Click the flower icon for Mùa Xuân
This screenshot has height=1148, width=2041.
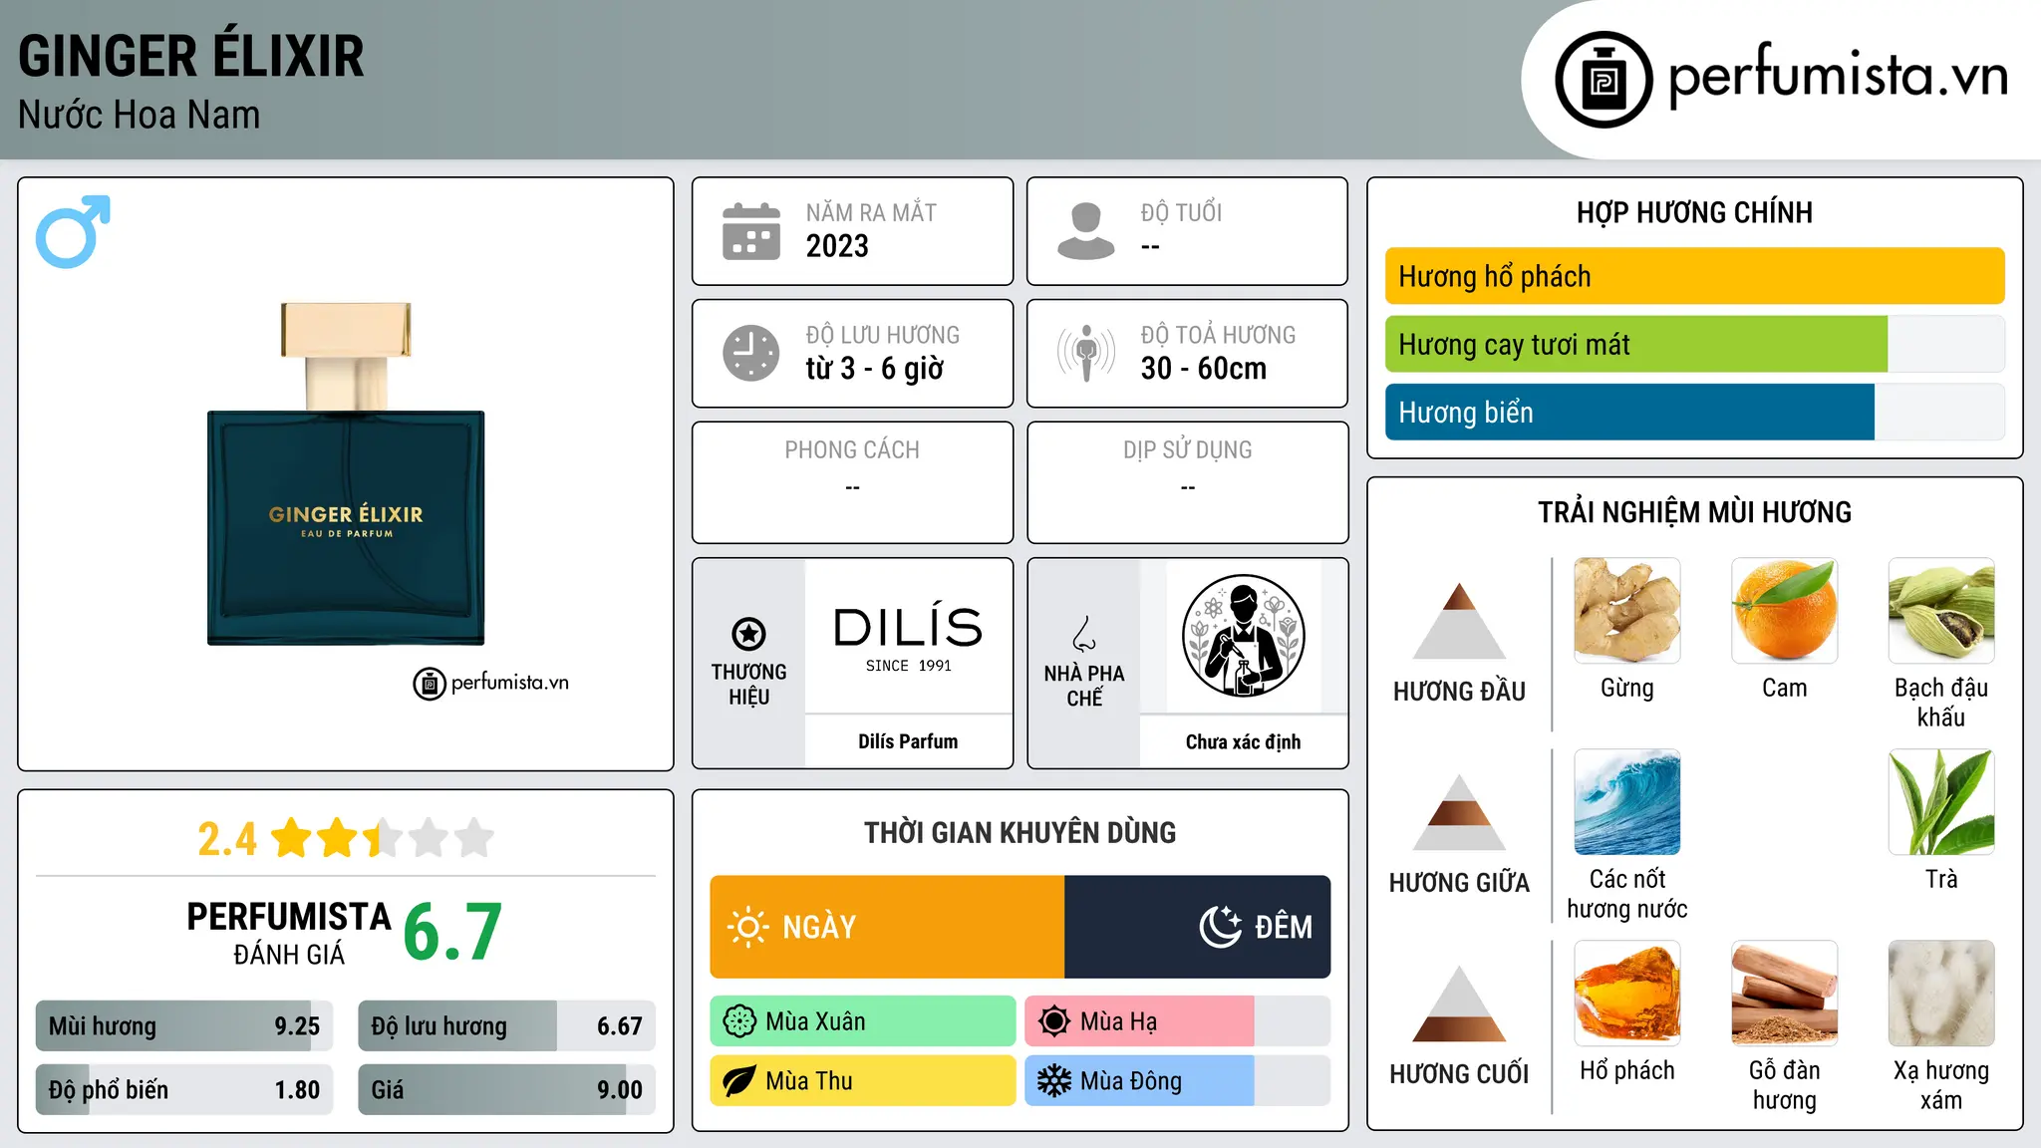pos(739,1021)
